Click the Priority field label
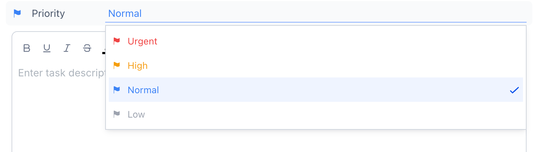 click(x=48, y=13)
